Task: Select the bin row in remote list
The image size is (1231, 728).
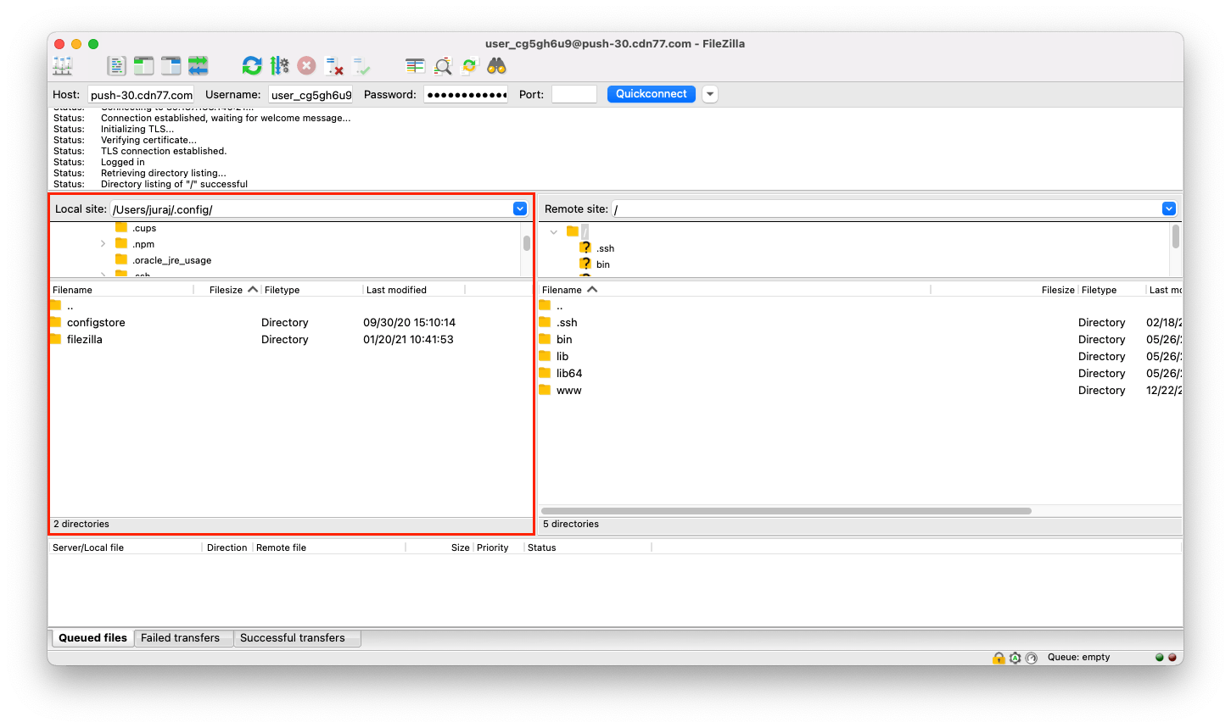Action: click(860, 339)
